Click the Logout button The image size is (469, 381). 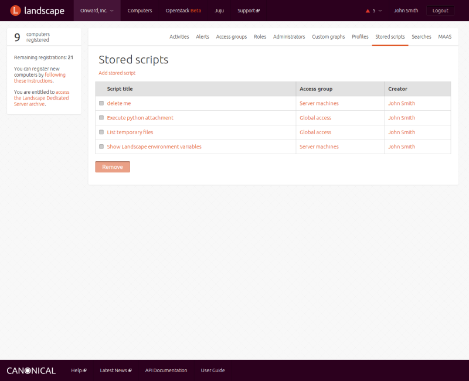click(x=440, y=11)
